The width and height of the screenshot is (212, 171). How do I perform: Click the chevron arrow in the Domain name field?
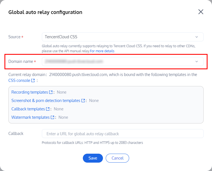197,61
